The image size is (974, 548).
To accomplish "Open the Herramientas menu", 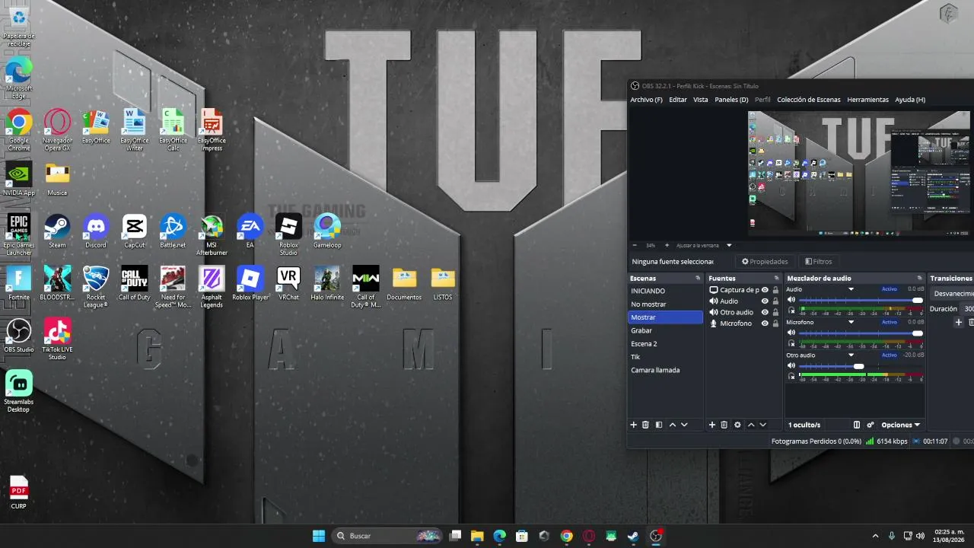I will pyautogui.click(x=867, y=100).
